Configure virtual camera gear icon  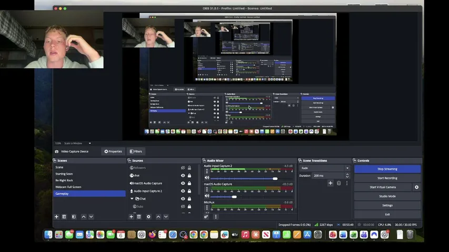(417, 187)
